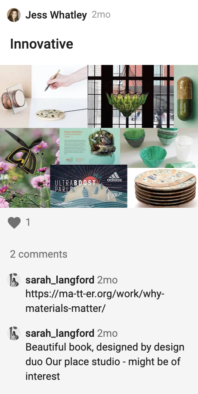
Task: Click sarah_langford's username on the first comment
Action: pyautogui.click(x=60, y=280)
